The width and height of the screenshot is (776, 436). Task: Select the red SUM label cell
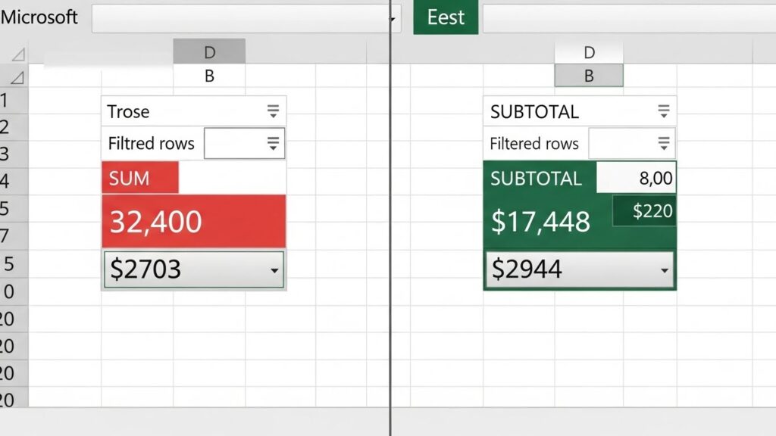pyautogui.click(x=139, y=179)
